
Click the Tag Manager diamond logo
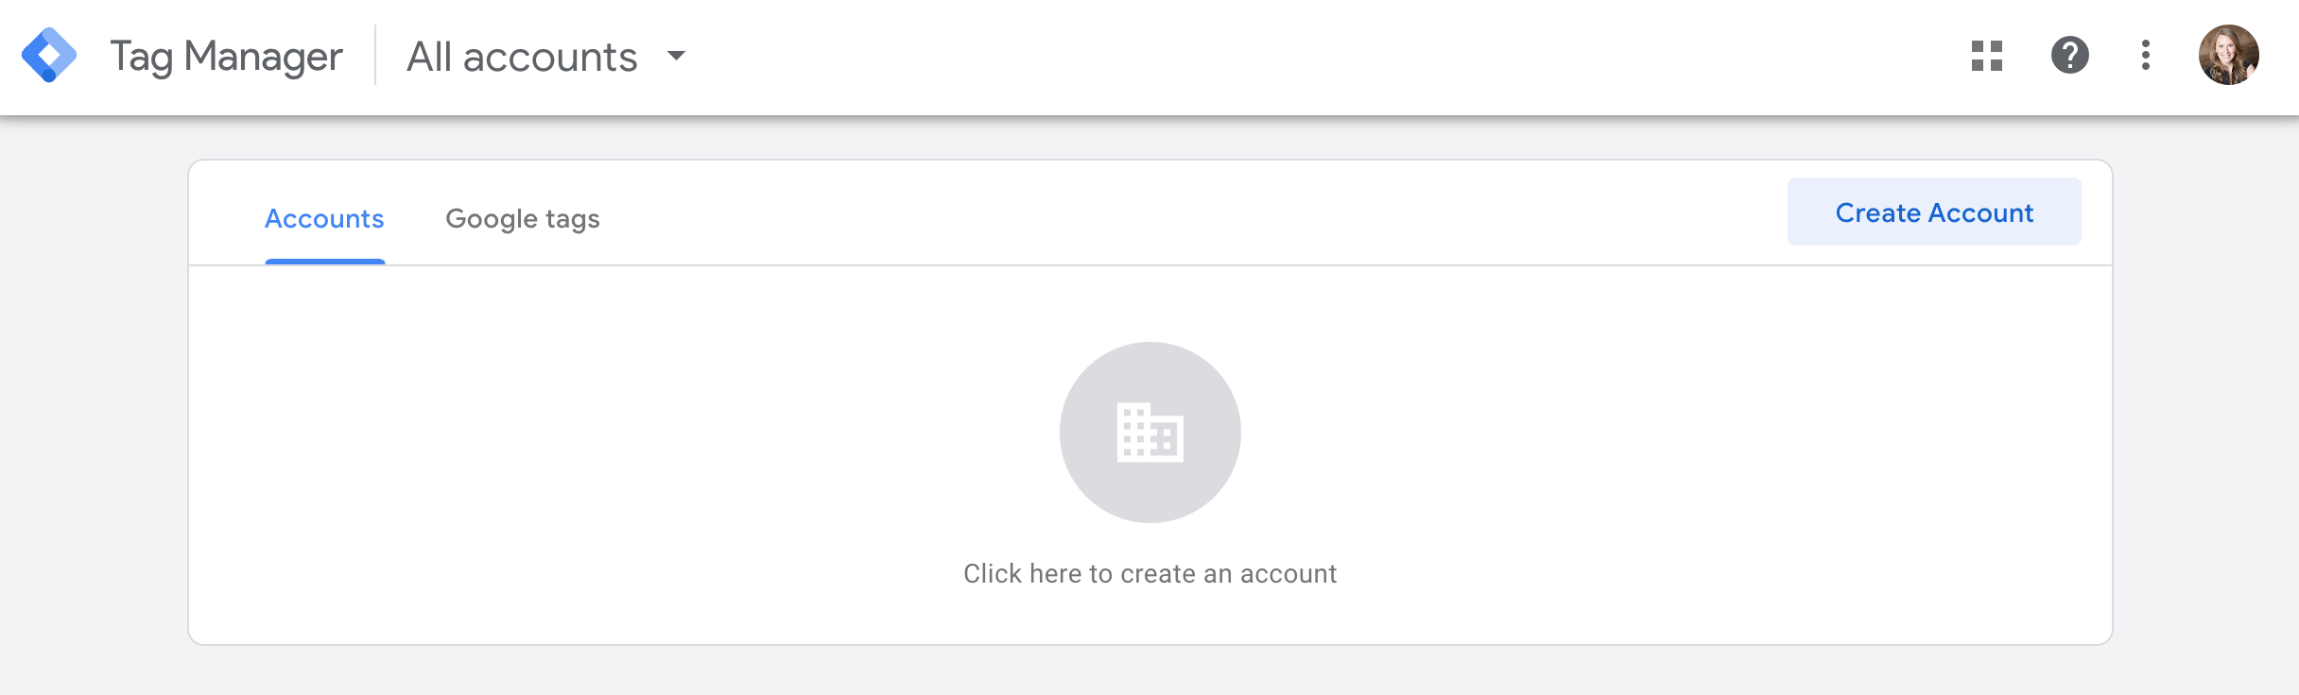click(x=49, y=56)
